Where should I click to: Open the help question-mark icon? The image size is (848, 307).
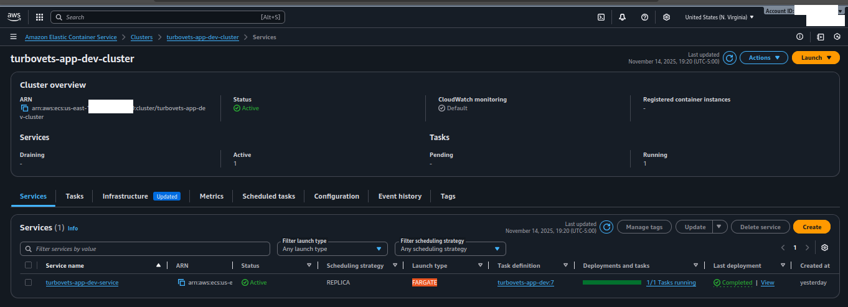[x=644, y=17]
